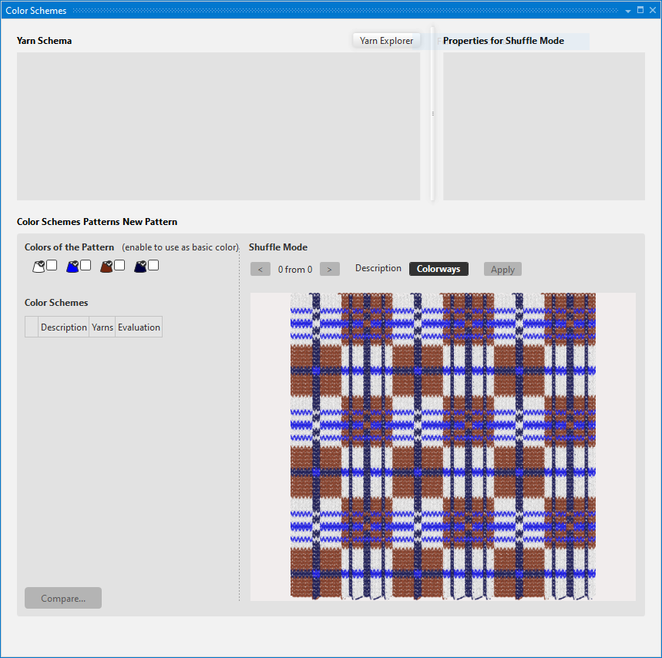Maximize the Color Schemes panel
Viewport: 662px width, 658px height.
point(640,11)
